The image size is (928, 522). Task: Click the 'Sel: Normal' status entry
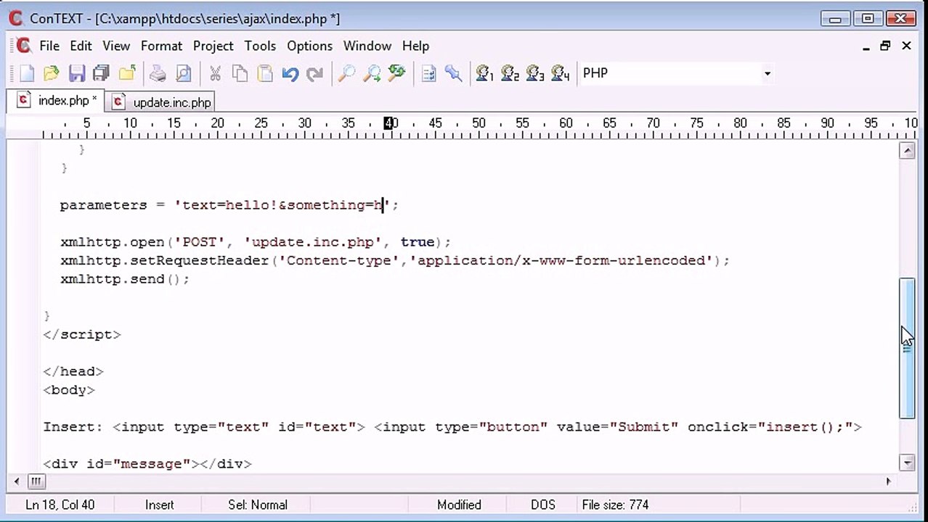[x=258, y=505]
